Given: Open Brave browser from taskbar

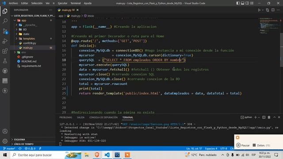Looking at the screenshot, I should point(97,155).
